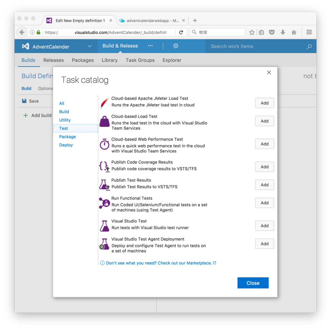This screenshot has width=331, height=330.
Task: Click the Save floppy disk icon
Action: tap(24, 101)
